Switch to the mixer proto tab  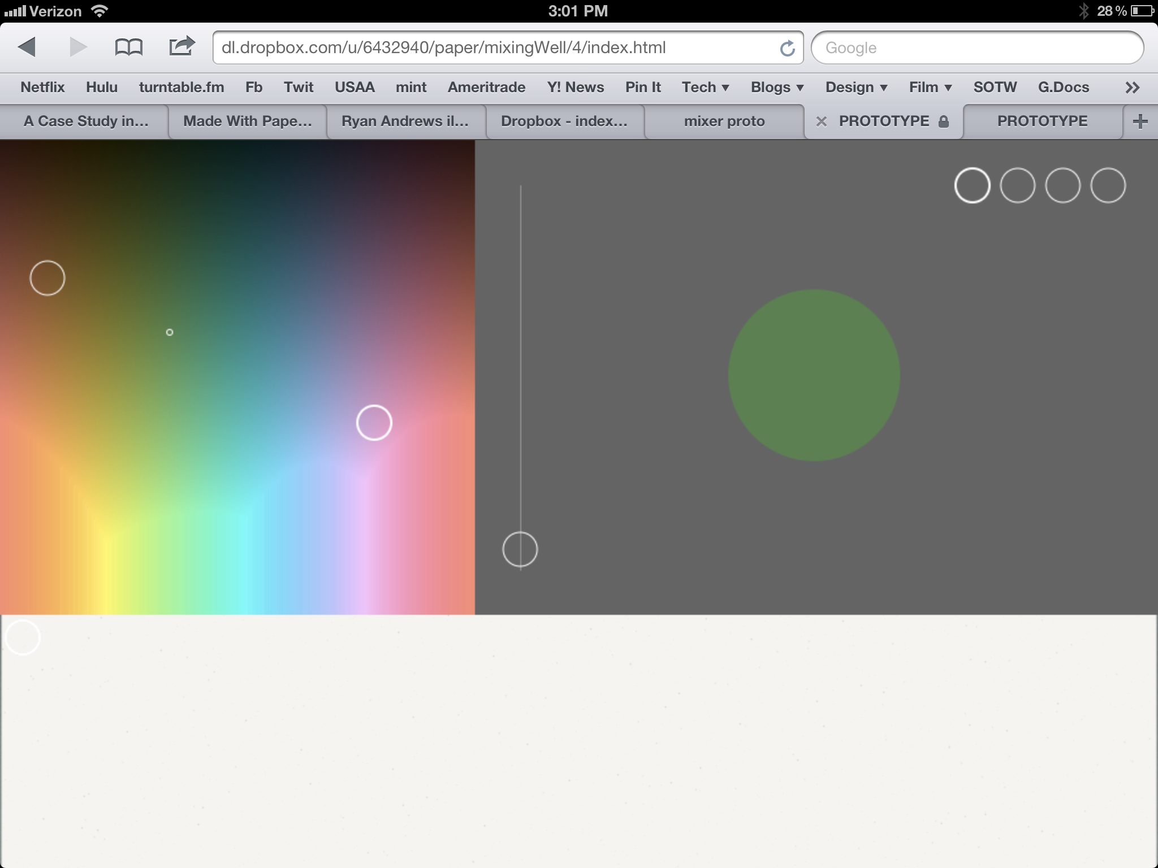(724, 121)
